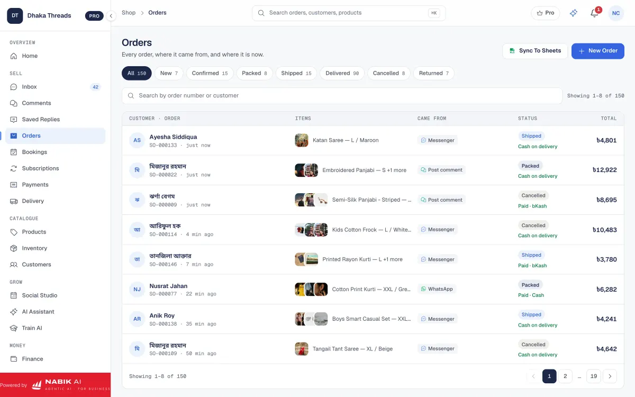635x397 pixels.
Task: Open order SO-000133 row
Action: [373, 140]
